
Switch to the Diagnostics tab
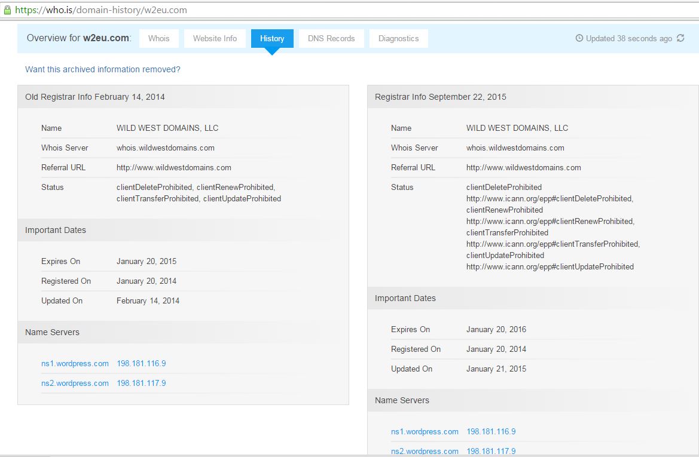point(398,38)
